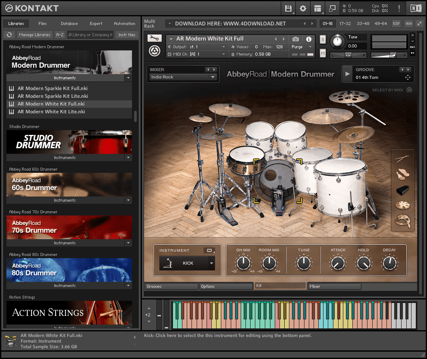Image resolution: width=427 pixels, height=359 pixels.
Task: Mute the instrument with M button
Action: click(323, 53)
